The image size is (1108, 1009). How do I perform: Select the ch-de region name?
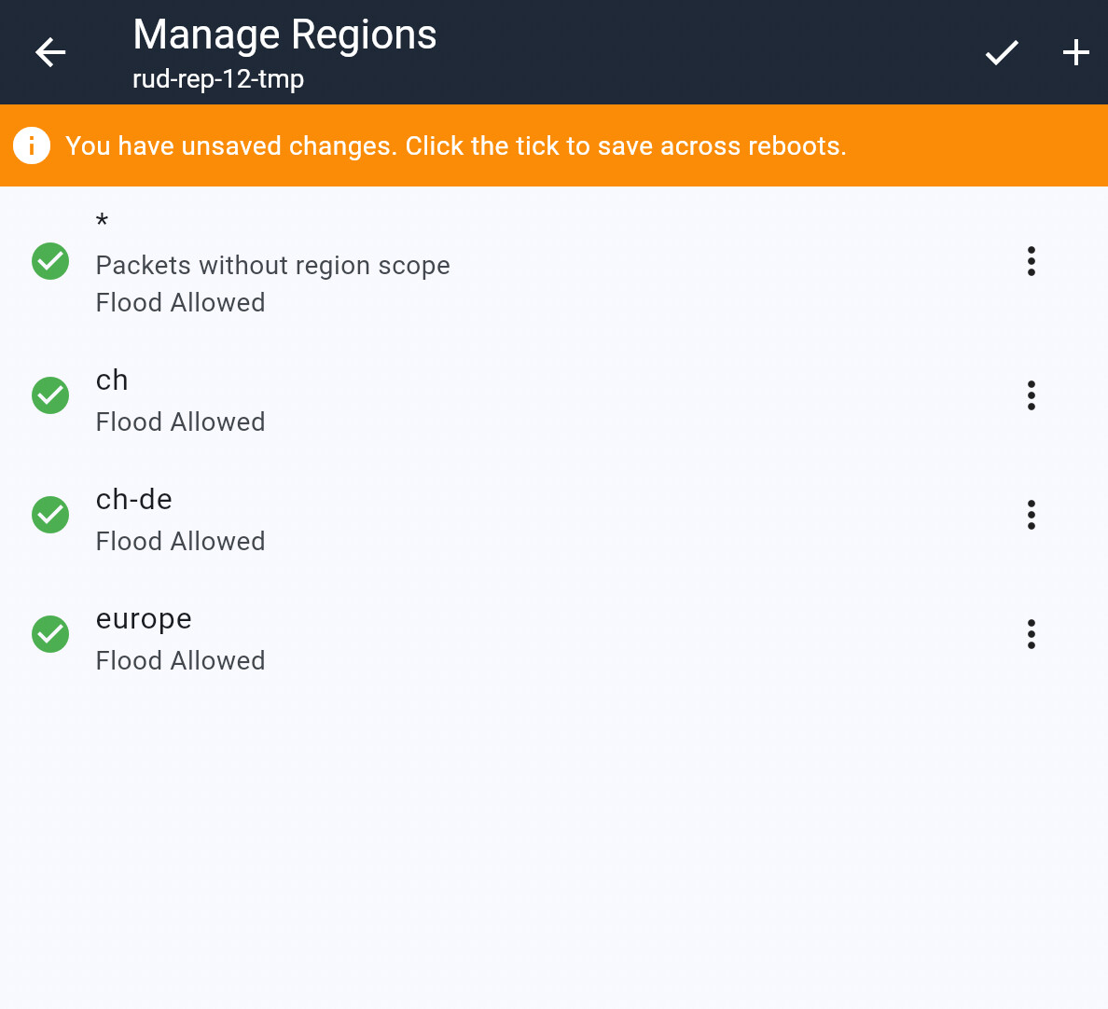point(134,500)
